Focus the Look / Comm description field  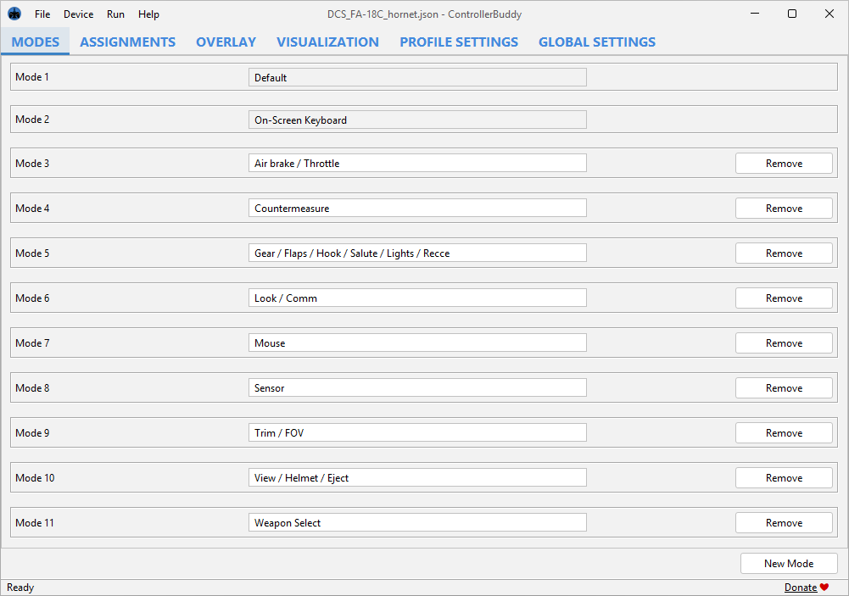pyautogui.click(x=416, y=298)
